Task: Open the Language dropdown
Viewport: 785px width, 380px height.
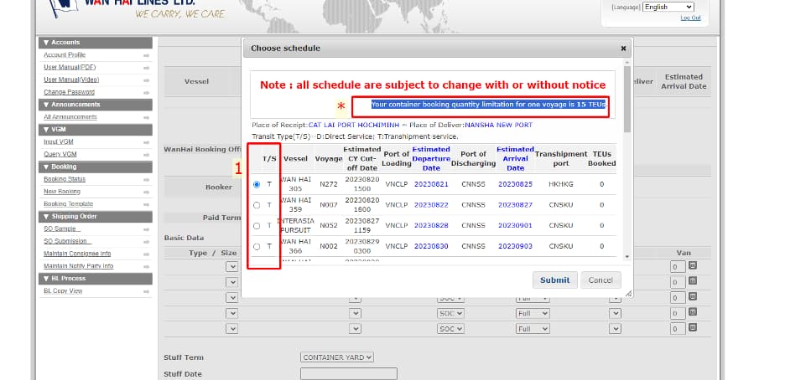Action: tap(668, 7)
